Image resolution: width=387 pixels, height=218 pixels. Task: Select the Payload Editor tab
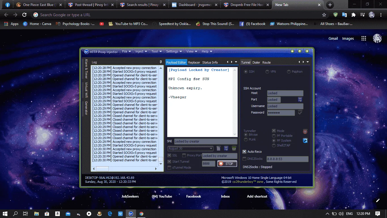tap(176, 62)
